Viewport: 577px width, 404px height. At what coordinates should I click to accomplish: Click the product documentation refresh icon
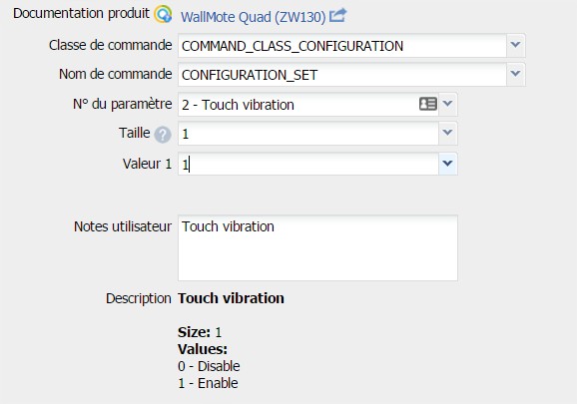163,15
